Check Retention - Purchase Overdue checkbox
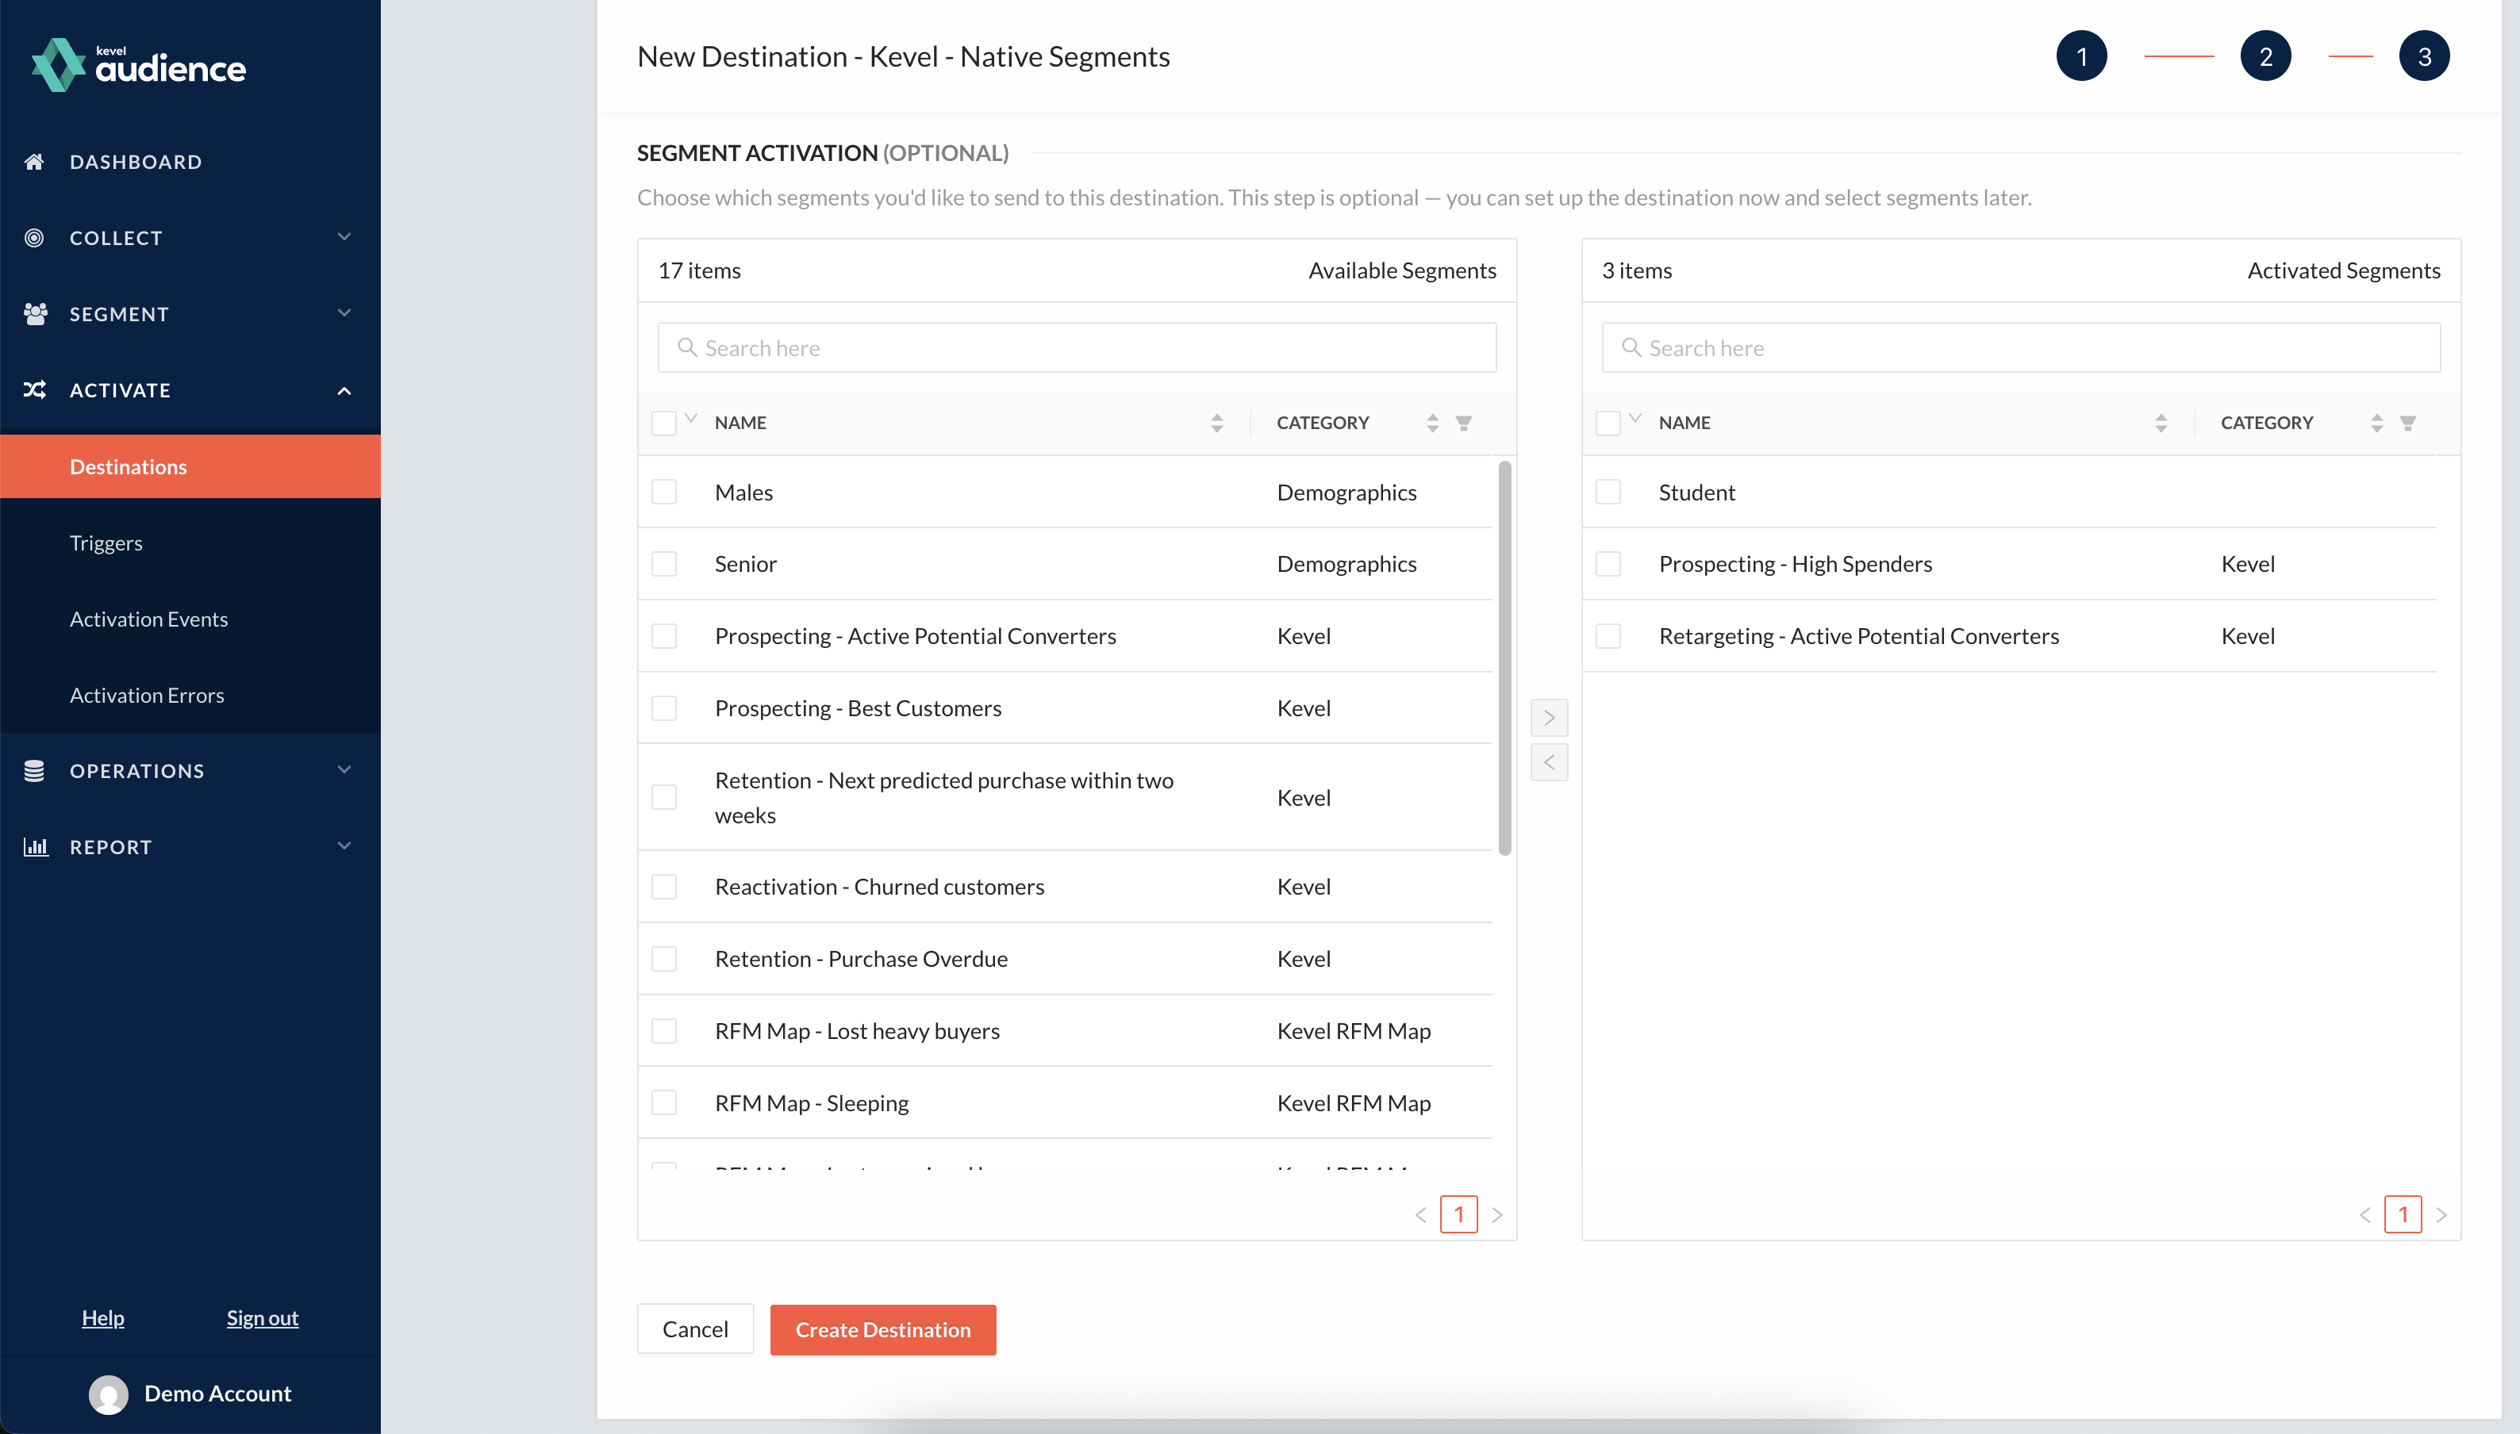The height and width of the screenshot is (1434, 2520). click(664, 958)
